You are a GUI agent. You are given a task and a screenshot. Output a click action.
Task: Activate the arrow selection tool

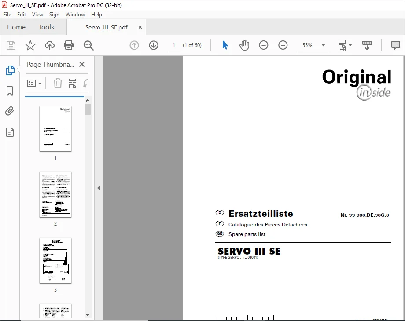(225, 45)
